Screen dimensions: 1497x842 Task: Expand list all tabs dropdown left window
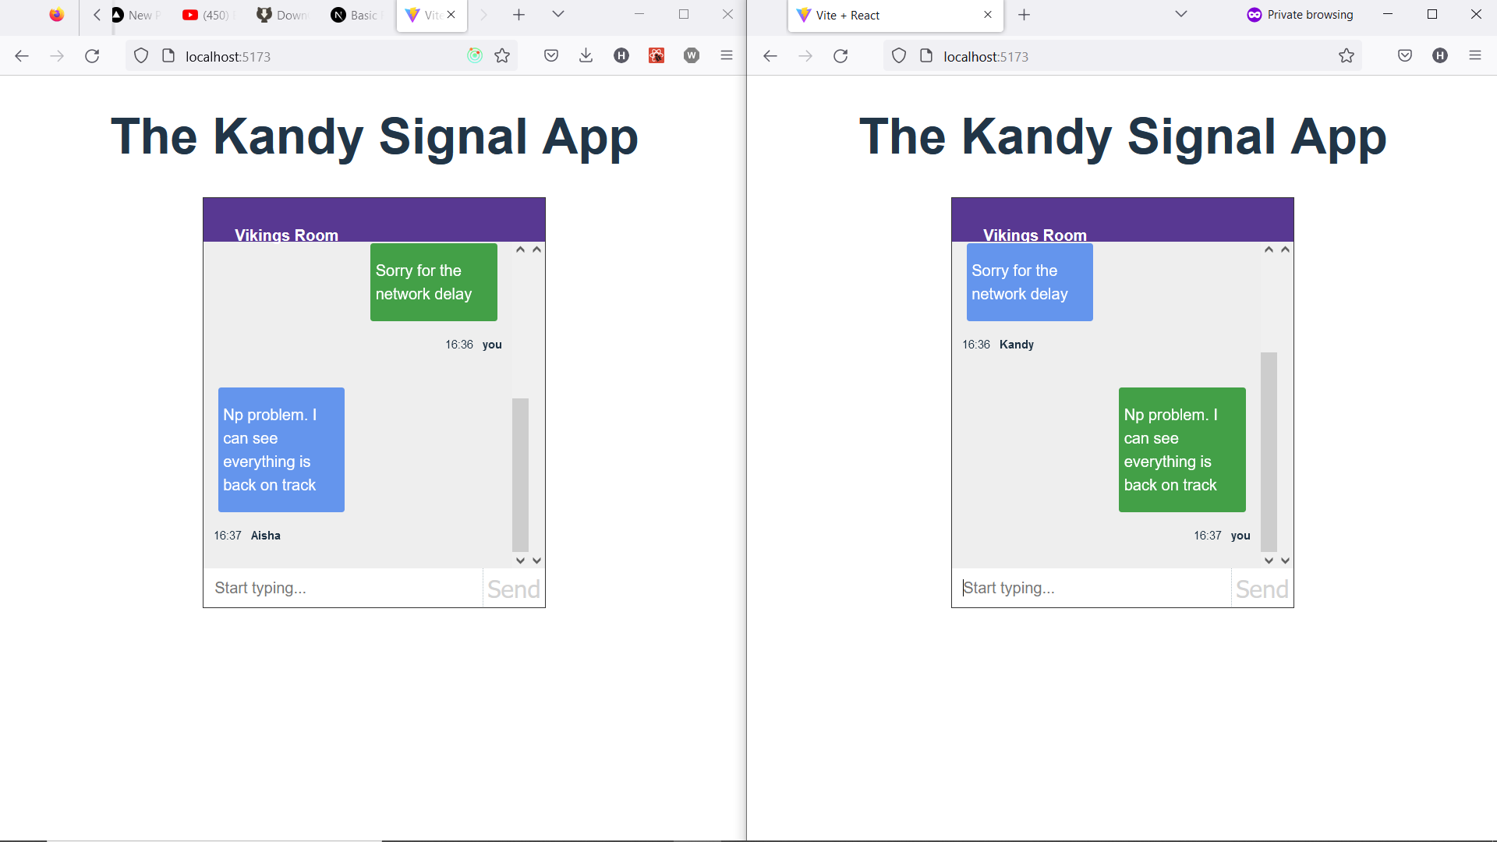pos(558,15)
